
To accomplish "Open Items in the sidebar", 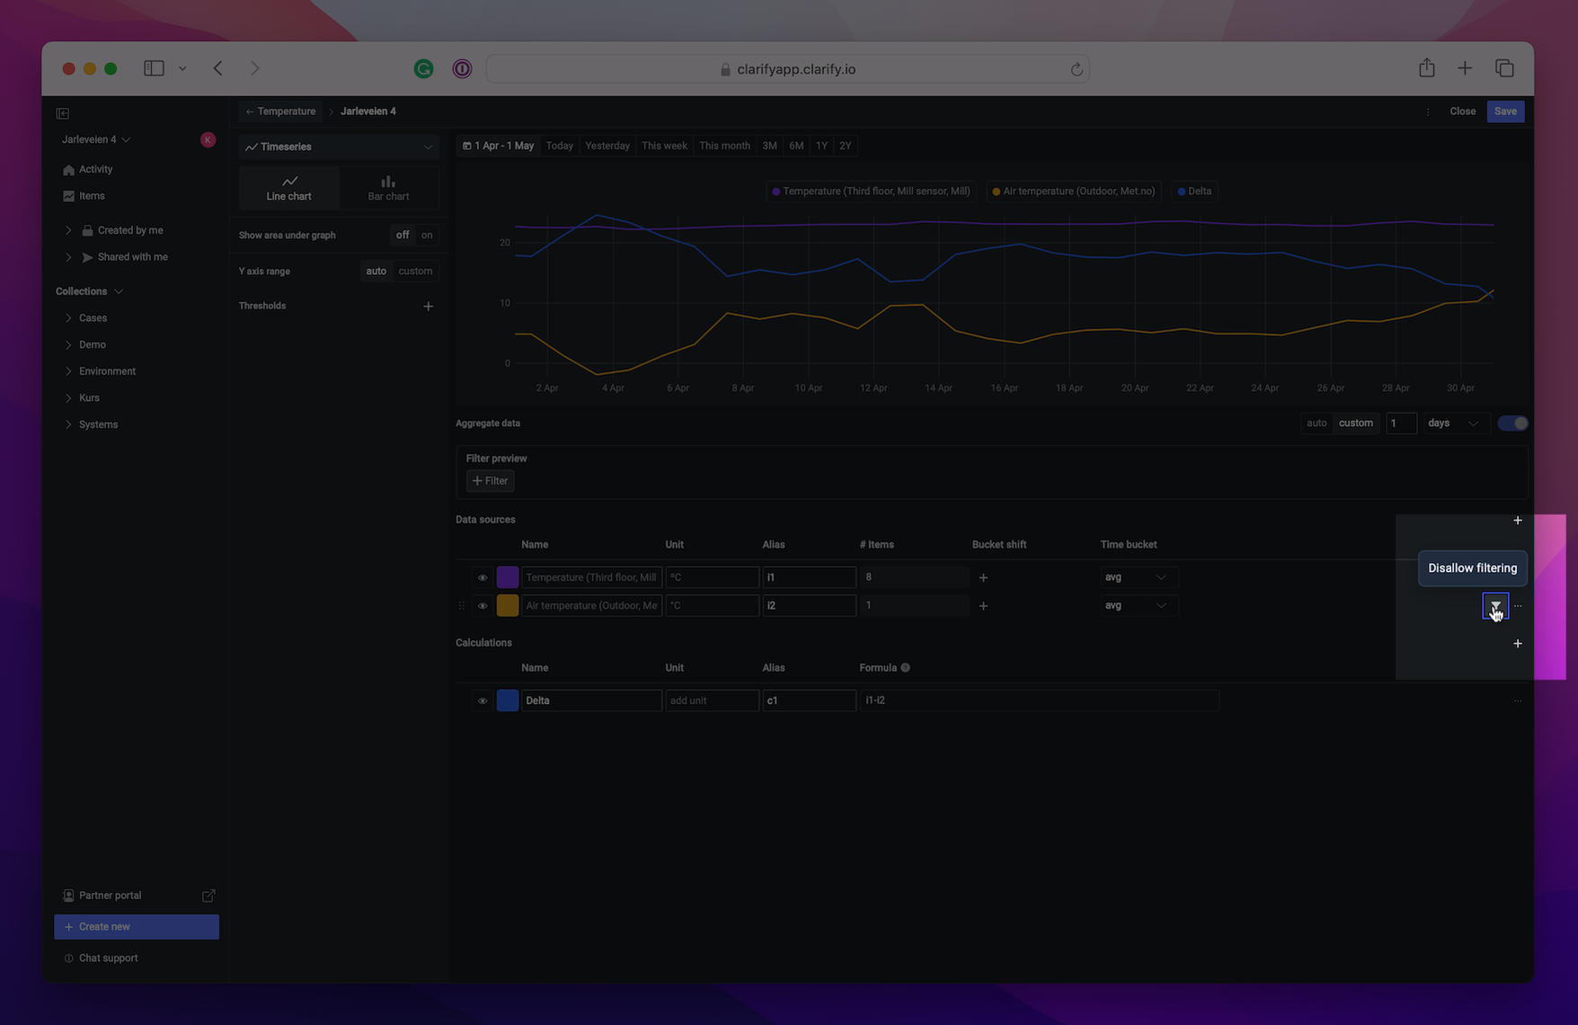I will coord(92,196).
